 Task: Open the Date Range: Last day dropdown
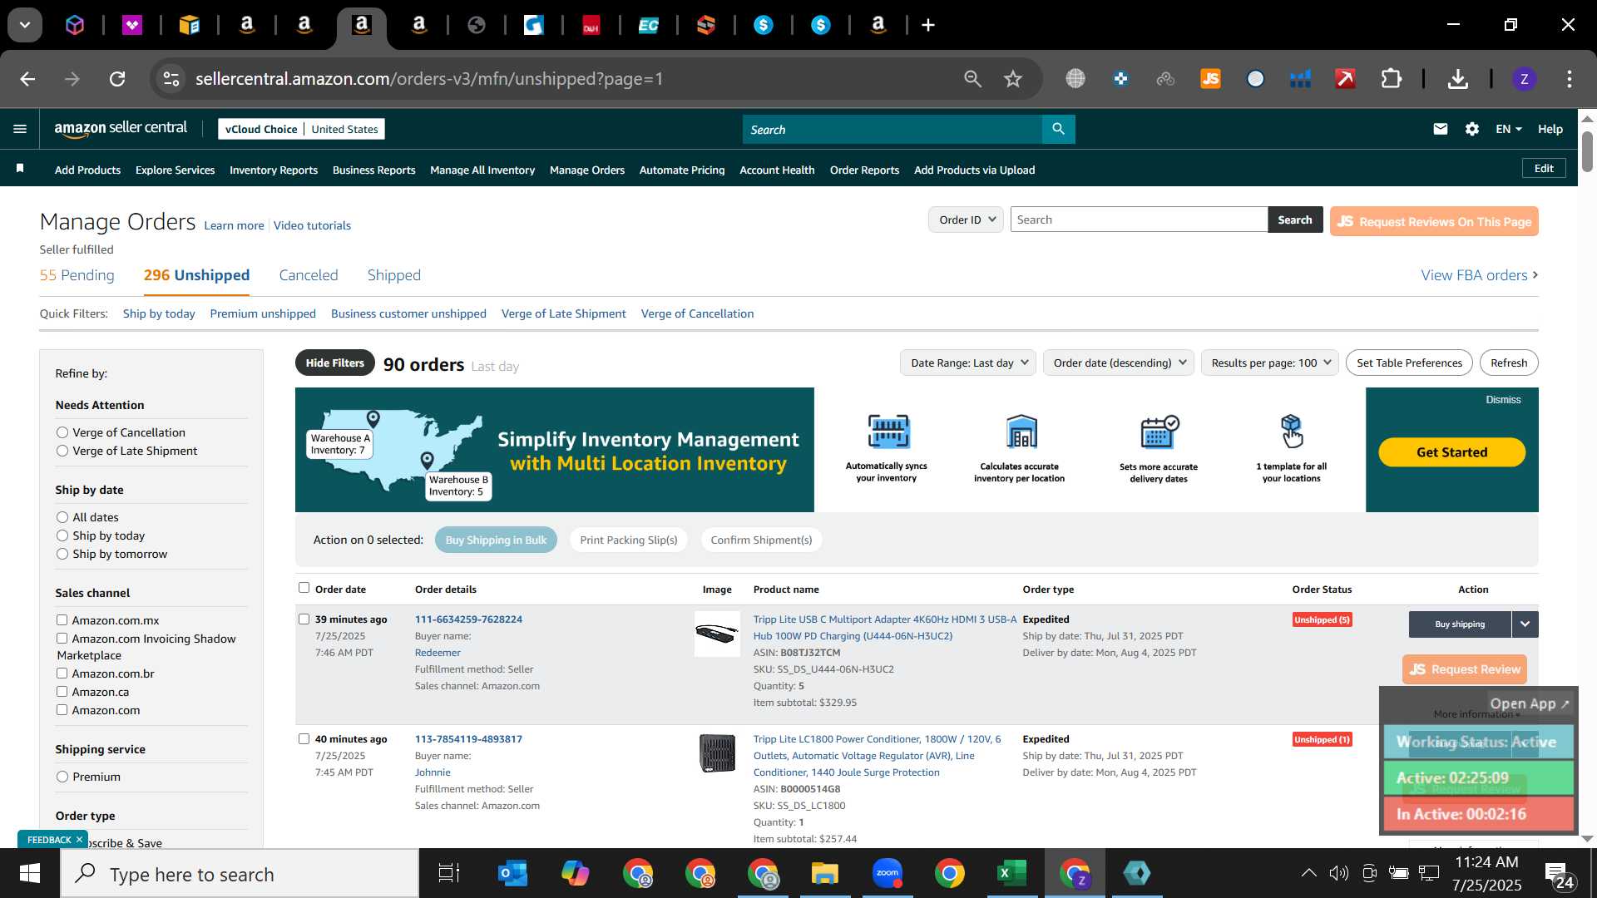(x=968, y=363)
